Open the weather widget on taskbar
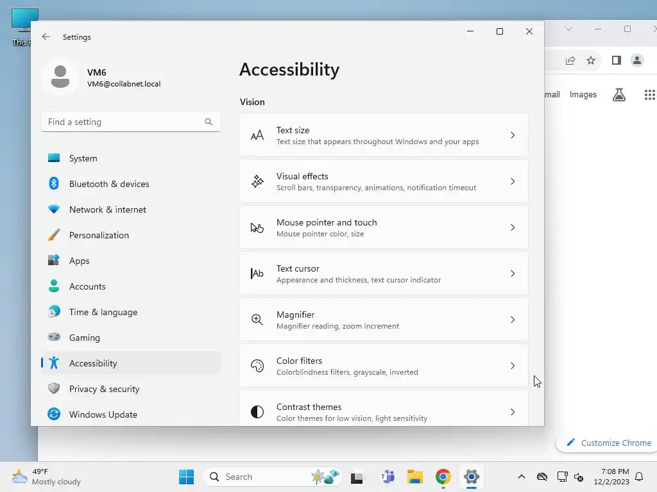The width and height of the screenshot is (657, 492). pyautogui.click(x=46, y=477)
